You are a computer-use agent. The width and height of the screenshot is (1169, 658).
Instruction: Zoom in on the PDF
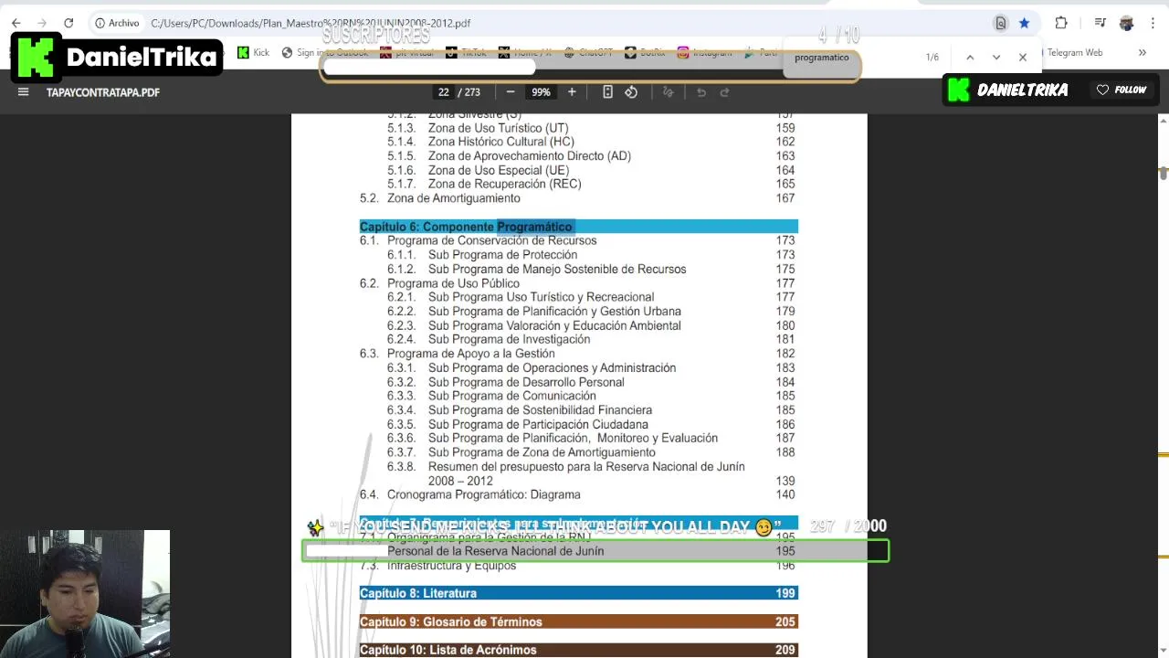point(572,91)
